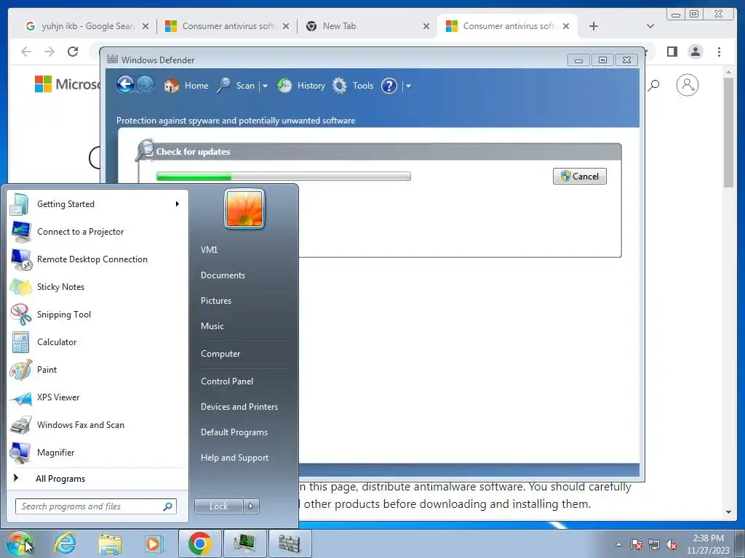745x558 pixels.
Task: Open Pictures library
Action: tap(216, 301)
